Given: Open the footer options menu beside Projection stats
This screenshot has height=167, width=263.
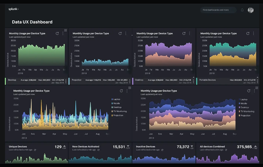Looking at the screenshot, I should (x=130, y=82).
